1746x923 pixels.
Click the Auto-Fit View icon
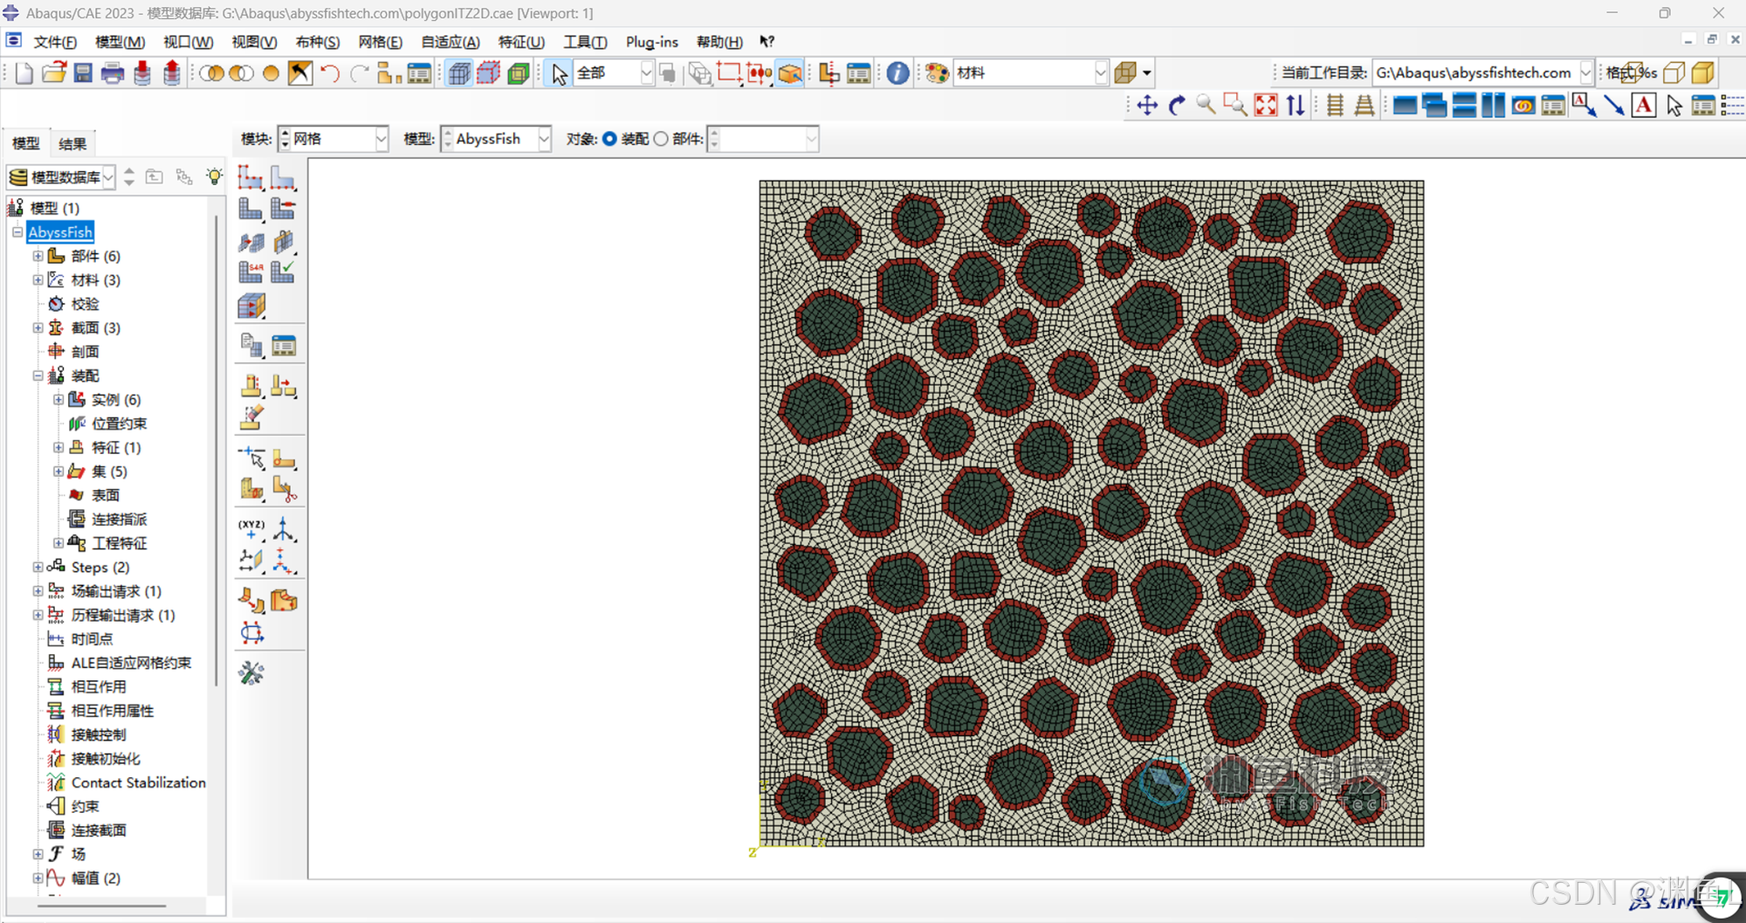tap(1265, 106)
